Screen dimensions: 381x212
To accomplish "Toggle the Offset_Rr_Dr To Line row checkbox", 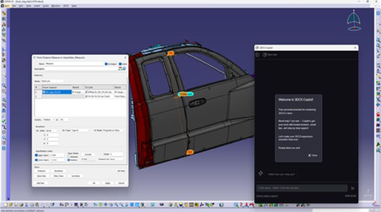I will 86,92.
